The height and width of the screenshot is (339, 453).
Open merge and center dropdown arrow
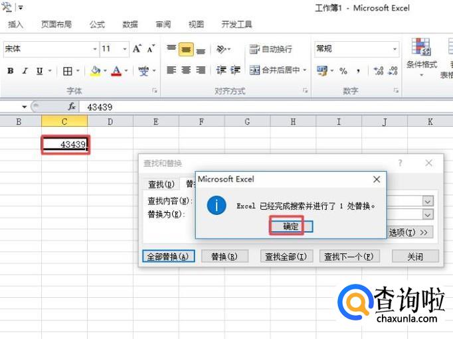coord(304,70)
